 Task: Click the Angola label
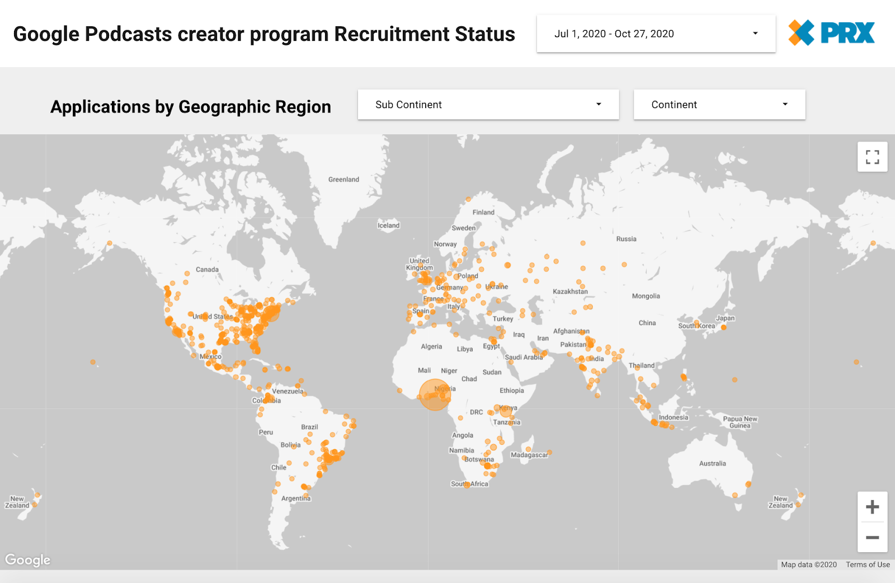[463, 435]
